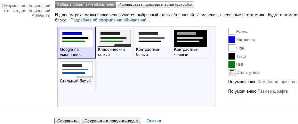Select the Google по умолчанию ad style thumbnail
The height and width of the screenshot is (124, 298).
(76, 38)
